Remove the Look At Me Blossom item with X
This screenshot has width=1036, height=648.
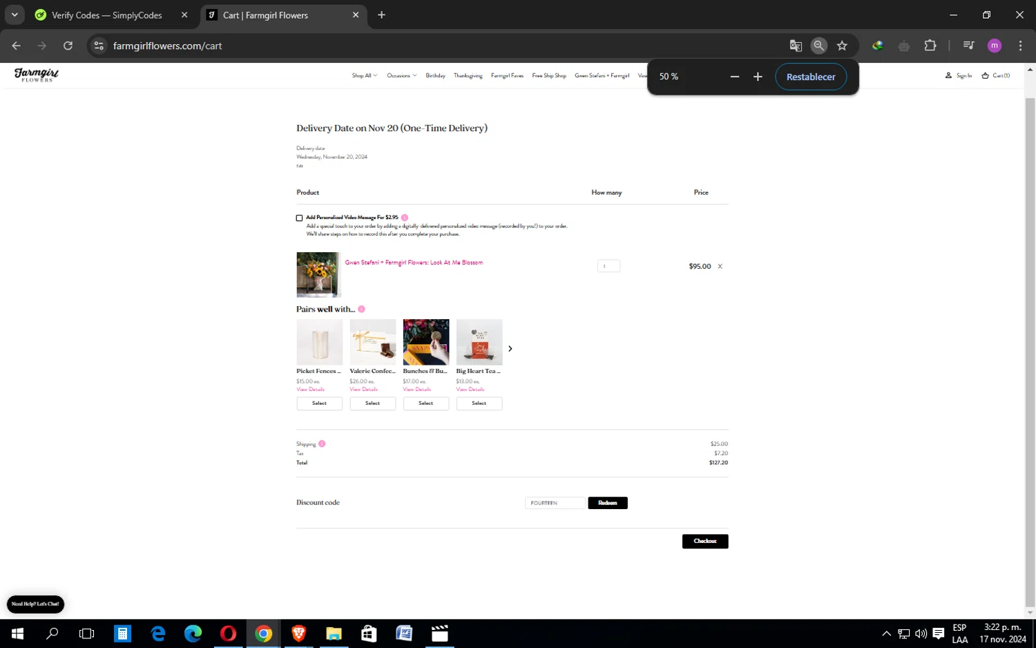[720, 266]
